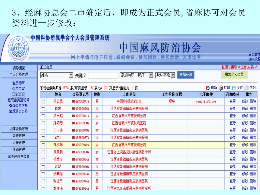View details (查看) for 周美晨
The height and width of the screenshot is (195, 260).
233,152
